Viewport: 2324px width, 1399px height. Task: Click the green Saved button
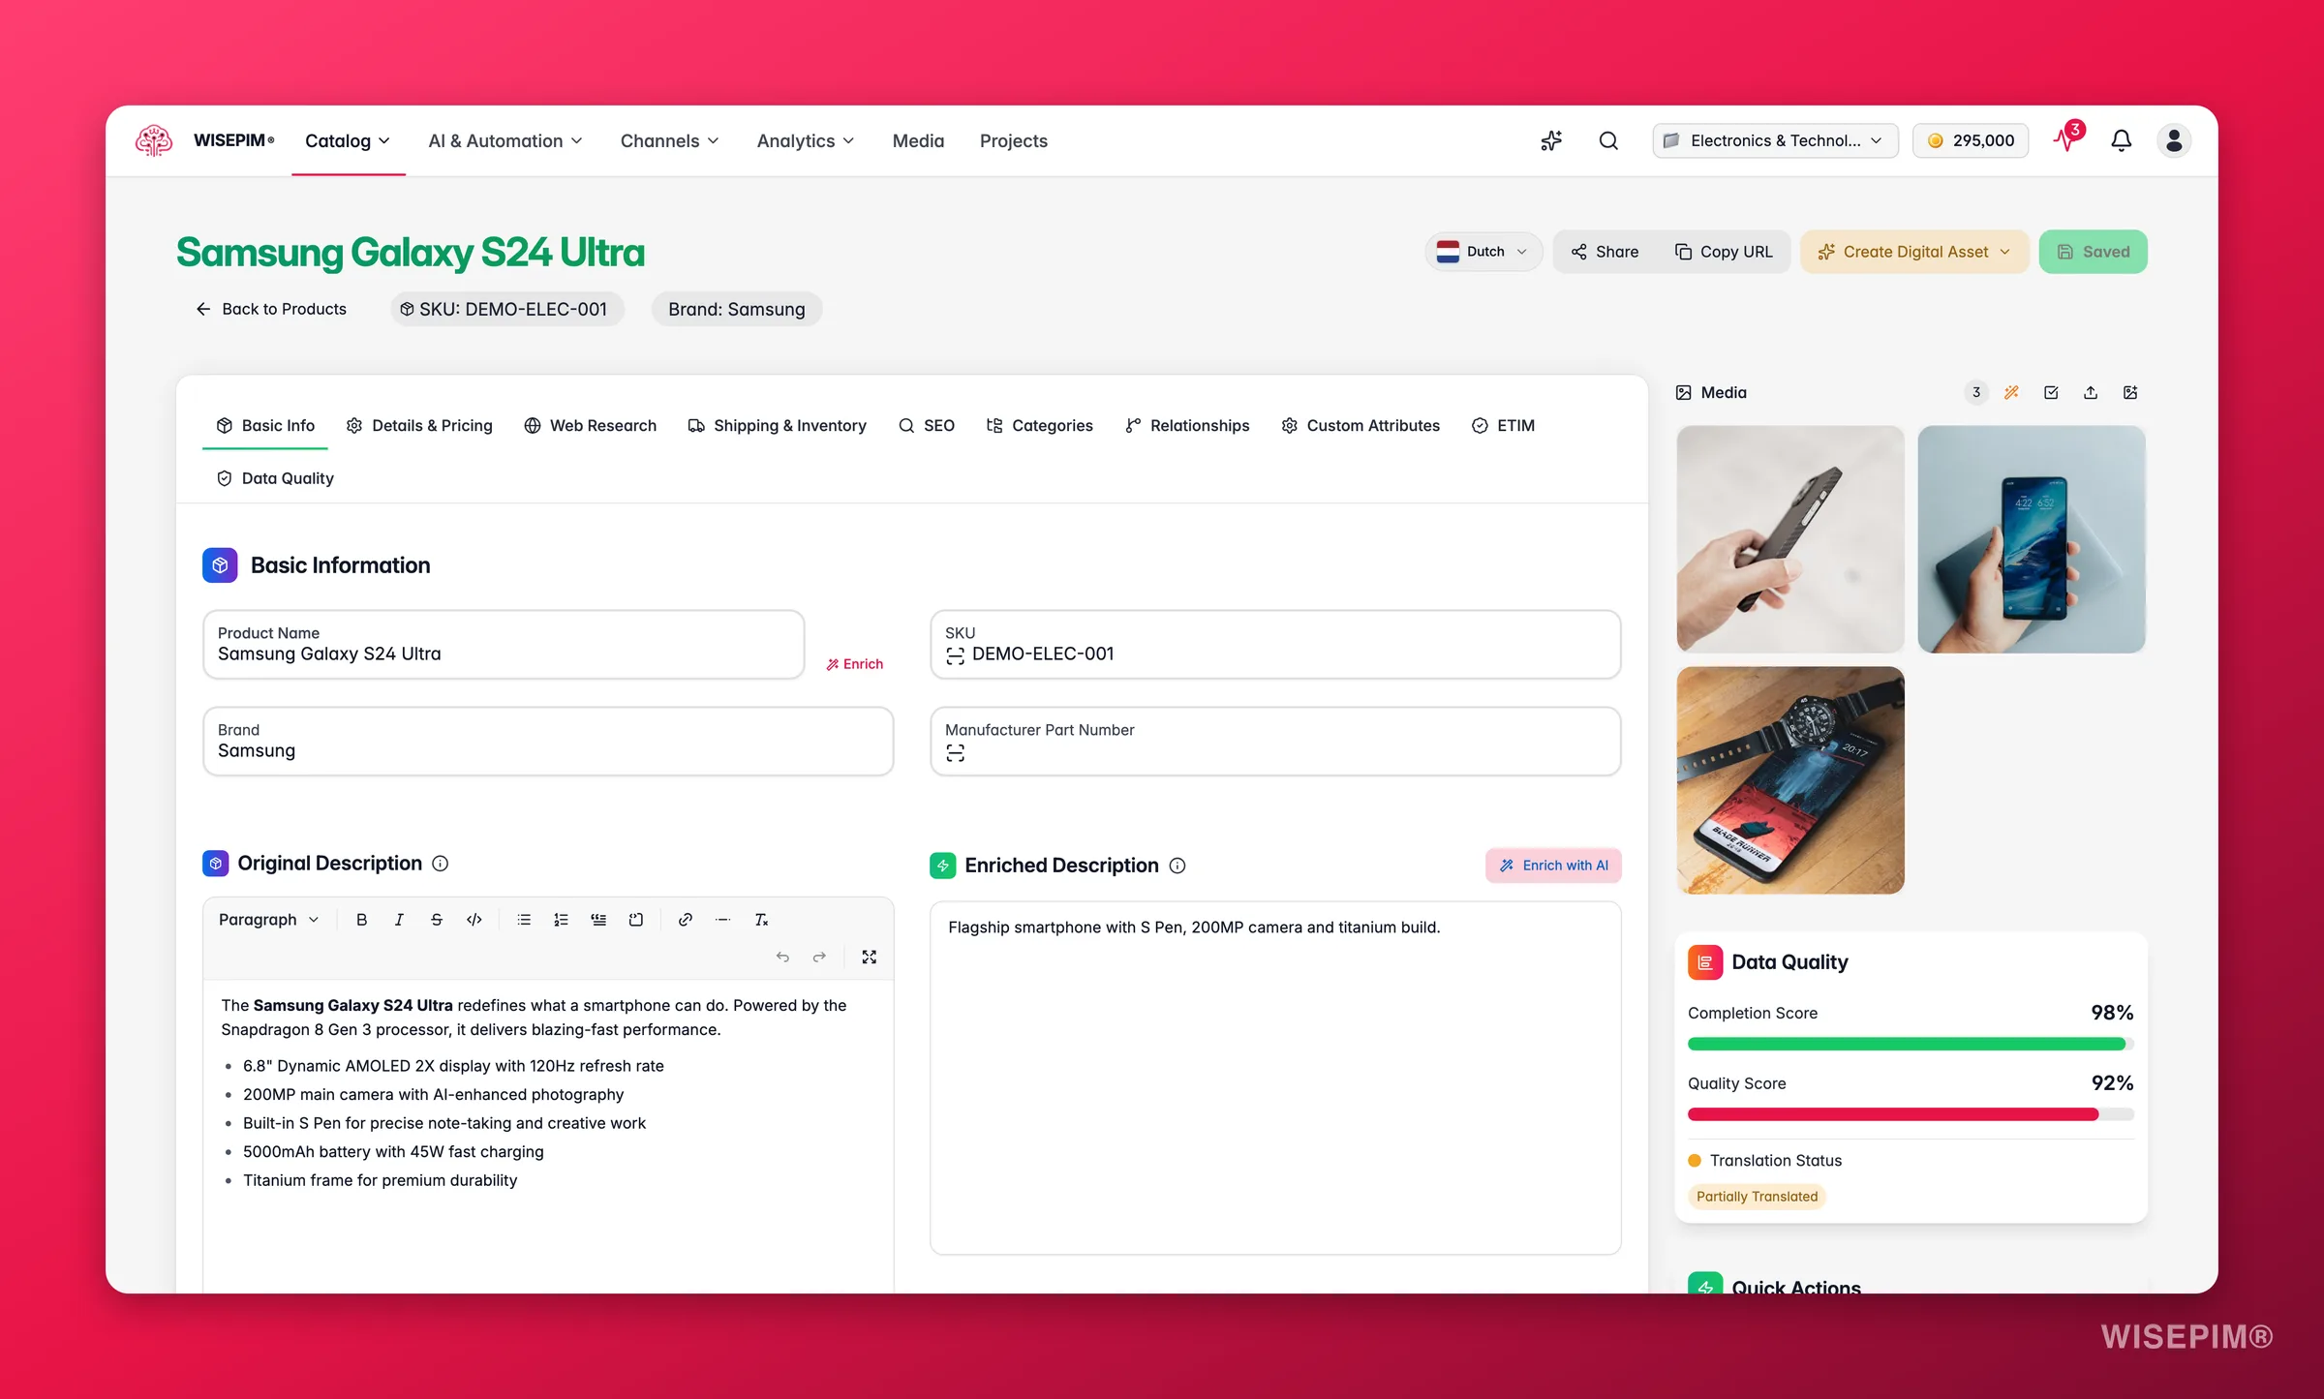2093,252
